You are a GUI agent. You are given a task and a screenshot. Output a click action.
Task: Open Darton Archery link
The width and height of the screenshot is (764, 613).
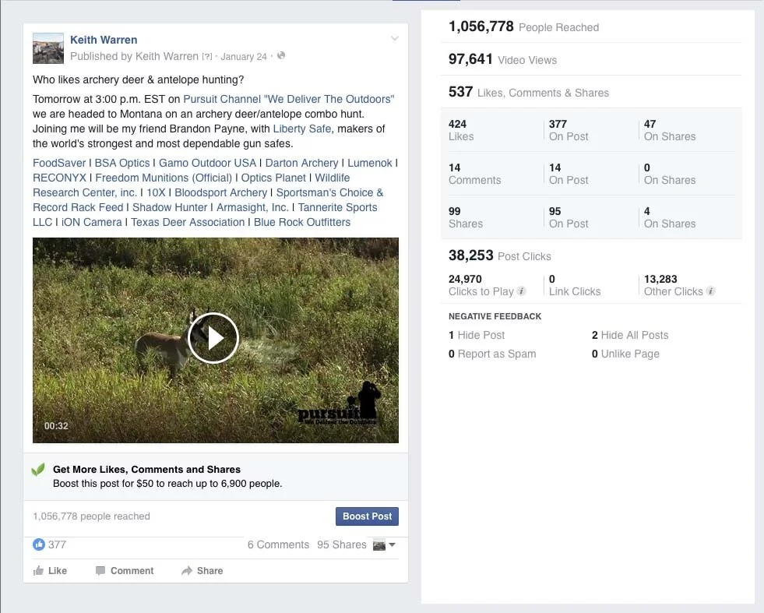[x=301, y=163]
